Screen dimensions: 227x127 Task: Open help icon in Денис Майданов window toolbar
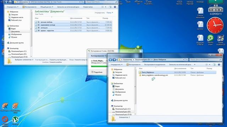[219, 65]
